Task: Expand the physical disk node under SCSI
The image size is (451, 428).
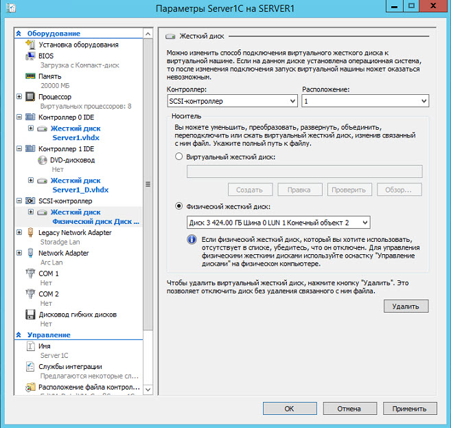Action: 31,212
